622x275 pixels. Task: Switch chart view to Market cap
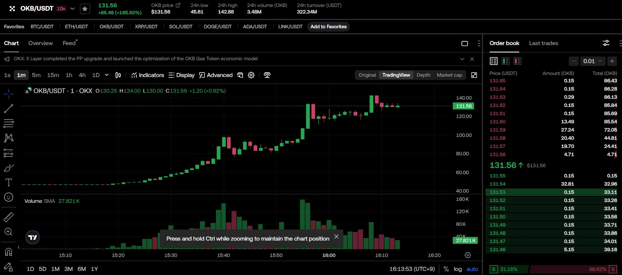tap(449, 75)
